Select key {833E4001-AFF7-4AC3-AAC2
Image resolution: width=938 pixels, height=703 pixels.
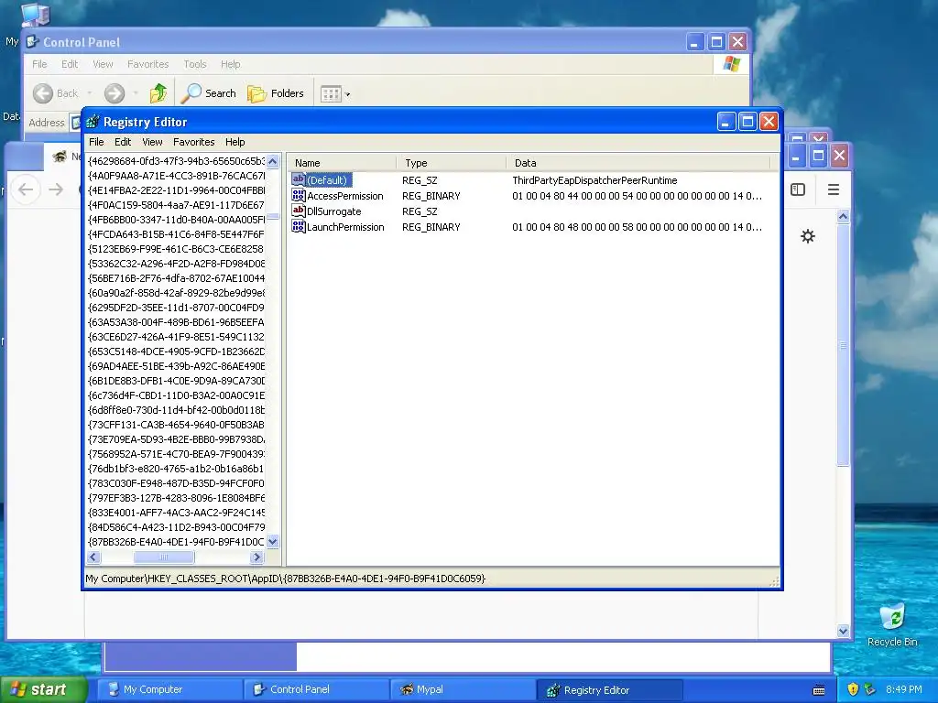[x=177, y=513]
